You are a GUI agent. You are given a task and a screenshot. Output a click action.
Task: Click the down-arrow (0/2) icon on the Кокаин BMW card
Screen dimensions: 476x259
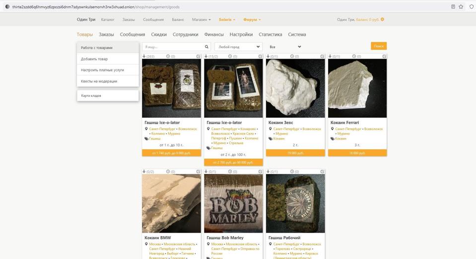pyautogui.click(x=144, y=172)
